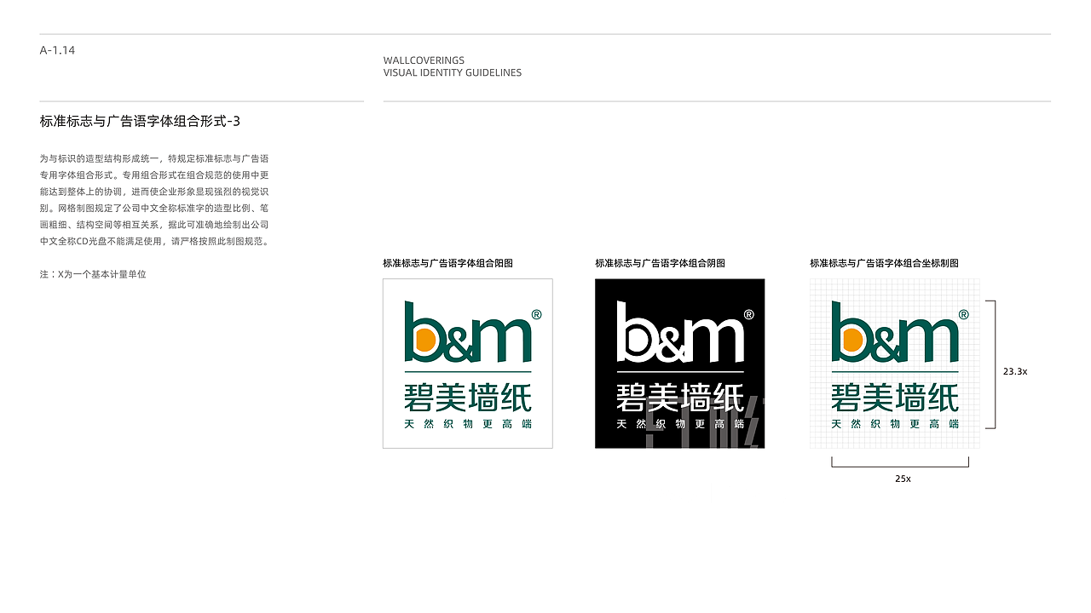Click the 23.3x height dimension label
Screen dimensions: 1091x613
(1015, 371)
